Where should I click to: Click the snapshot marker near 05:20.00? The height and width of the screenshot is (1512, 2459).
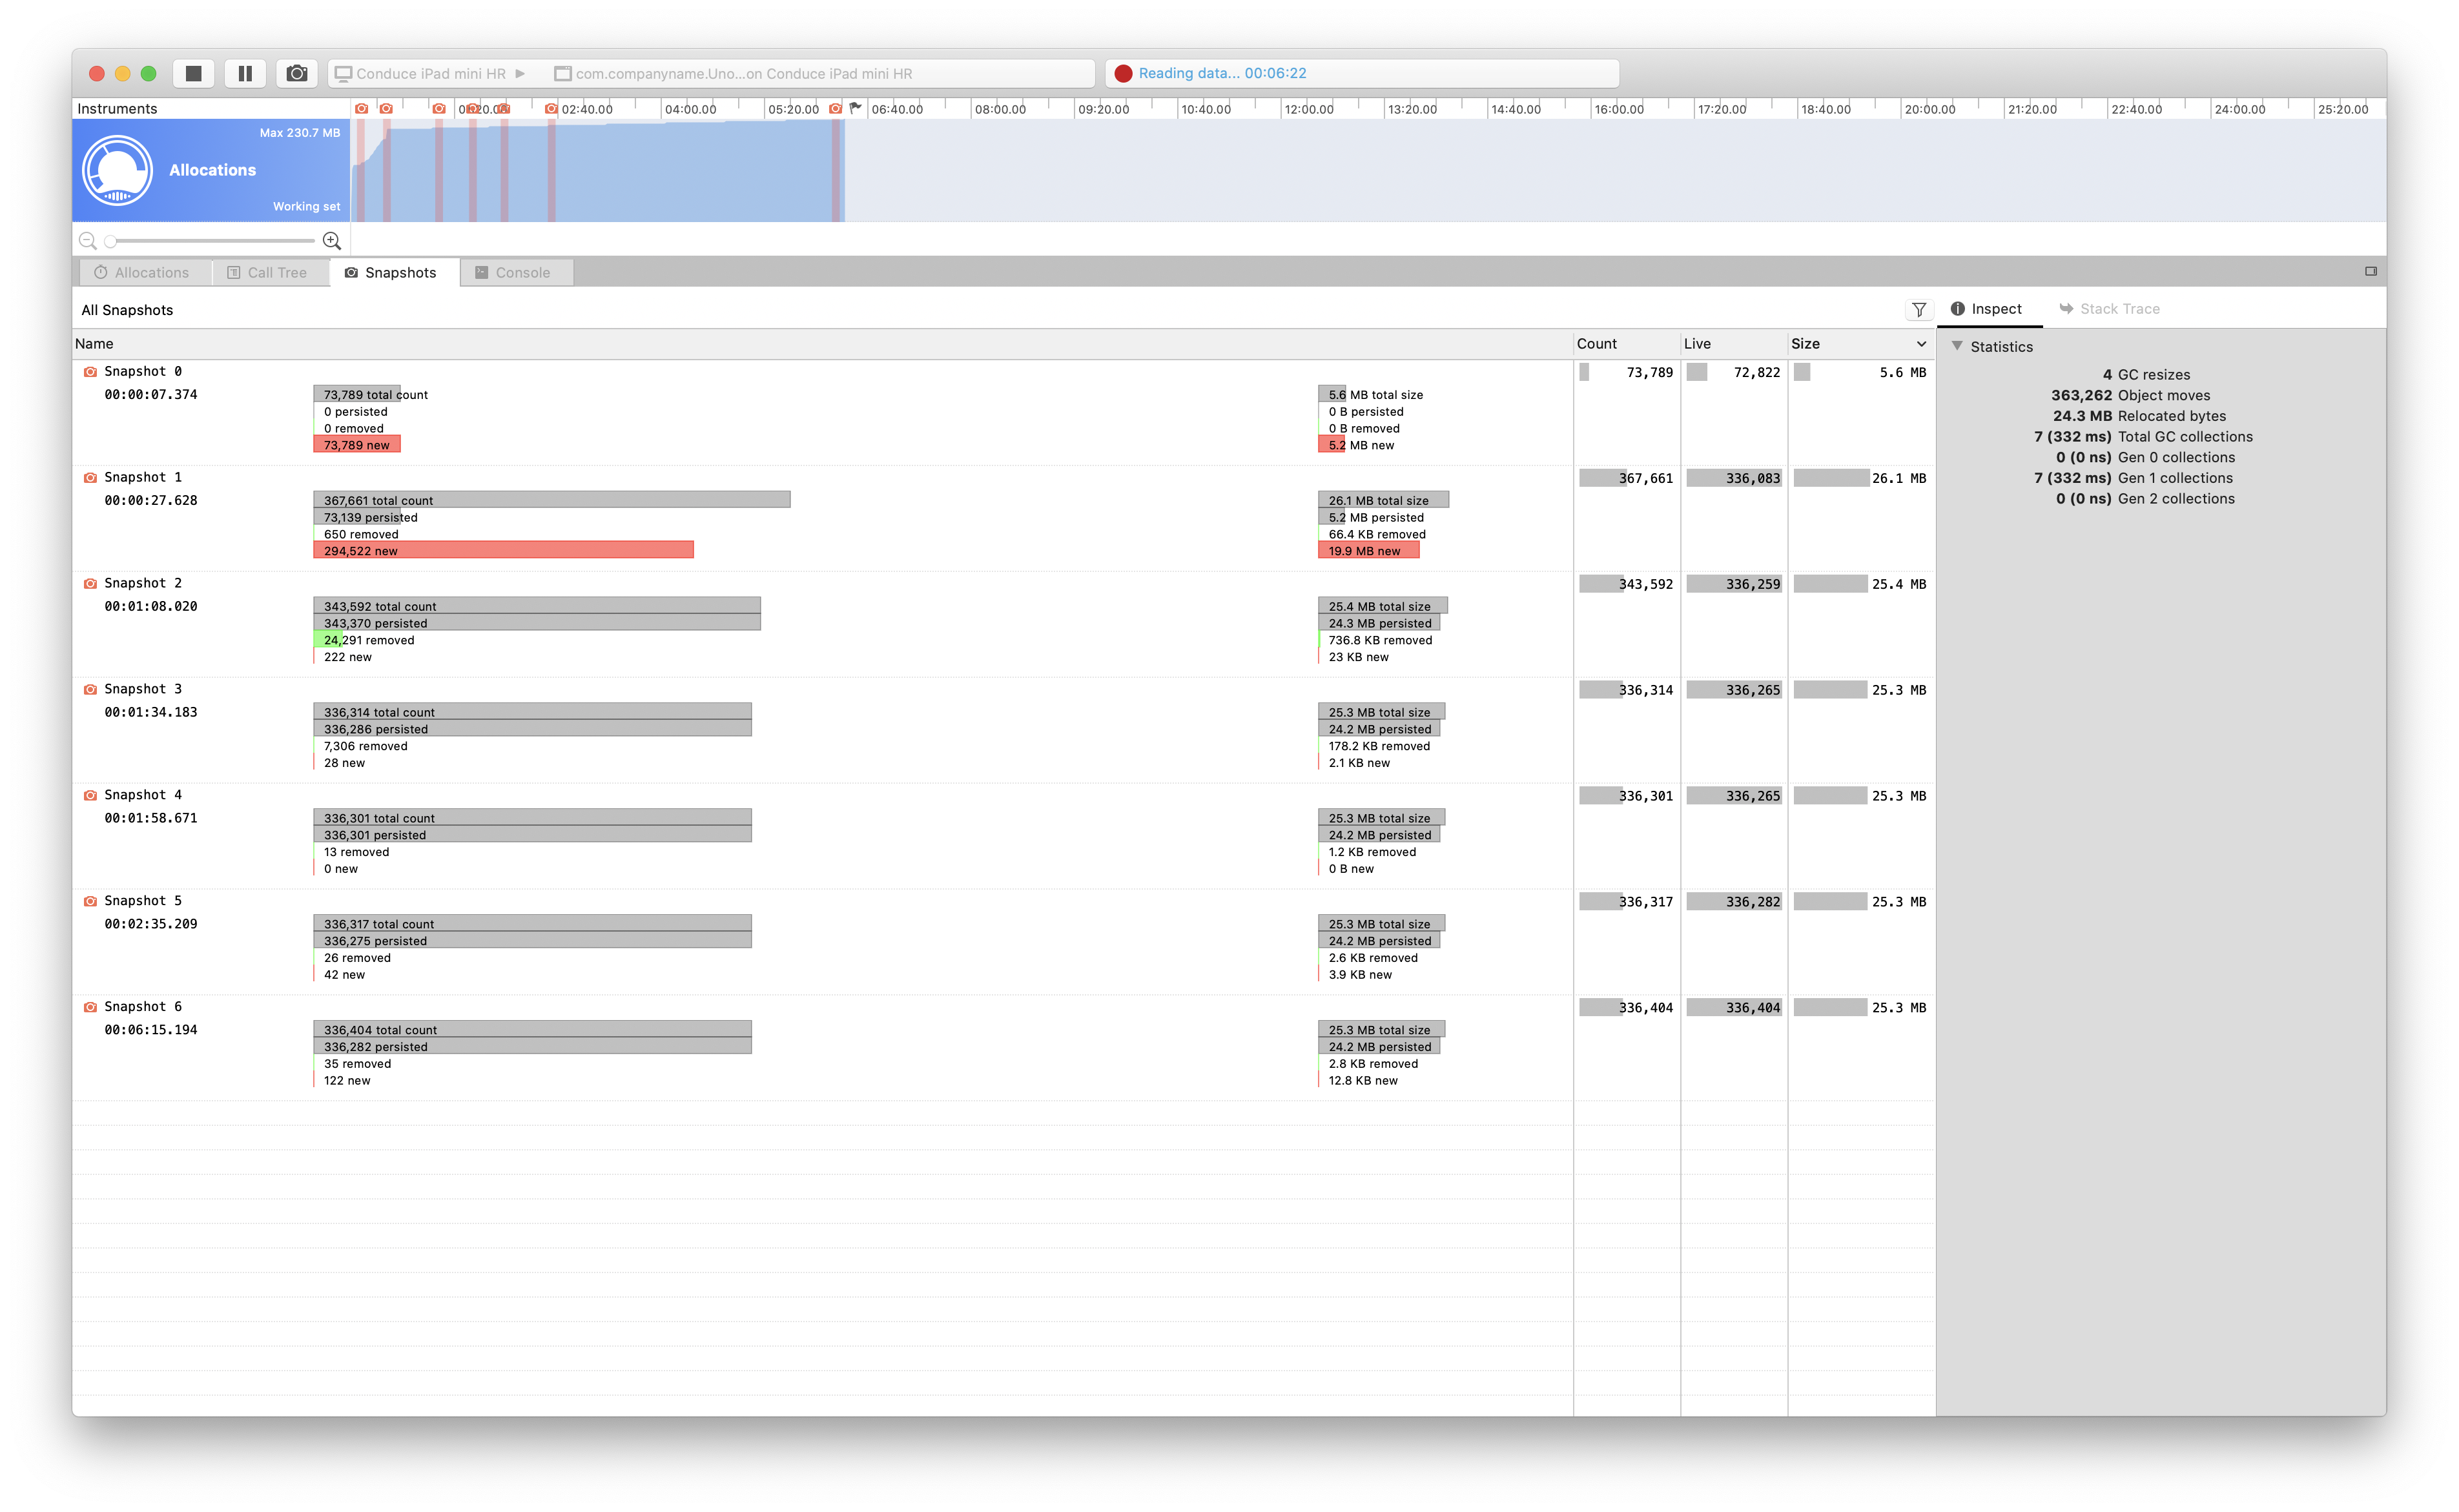point(835,108)
